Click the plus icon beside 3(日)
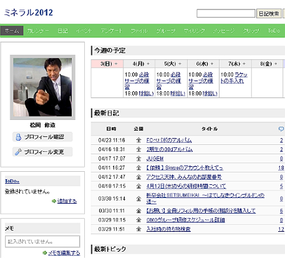 [x=116, y=64]
